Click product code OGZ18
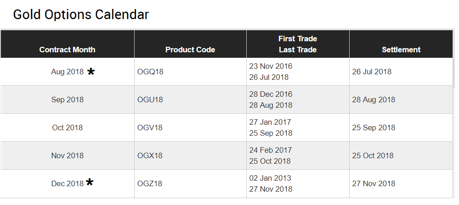This screenshot has height=205, width=459. [x=150, y=183]
